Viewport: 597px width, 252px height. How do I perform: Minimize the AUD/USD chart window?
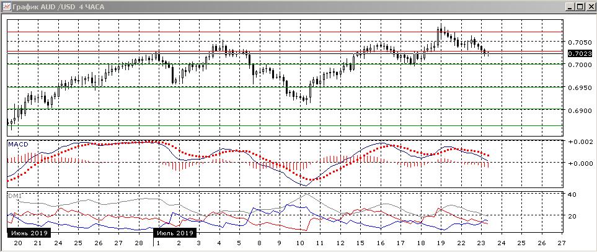click(570, 6)
